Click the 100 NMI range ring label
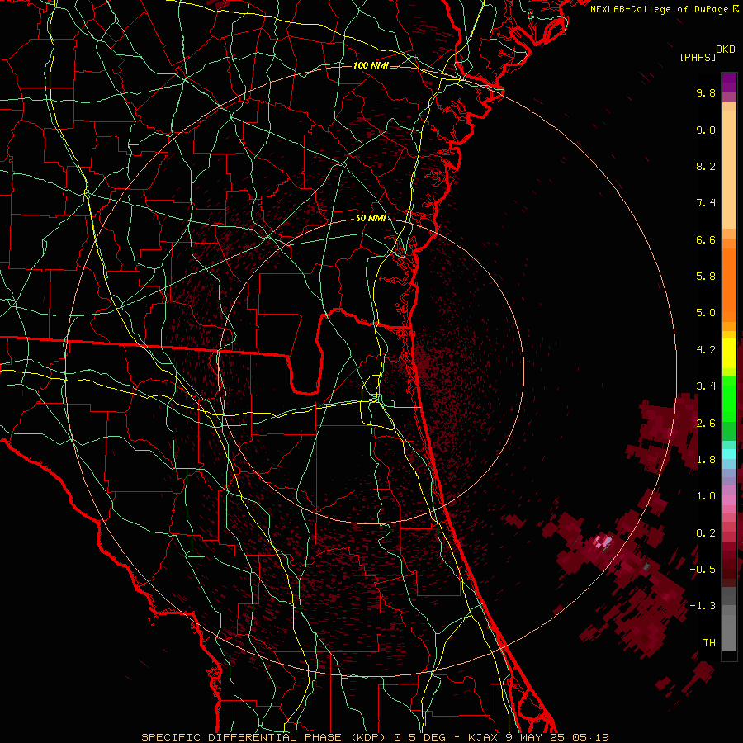The image size is (743, 743). coord(371,65)
